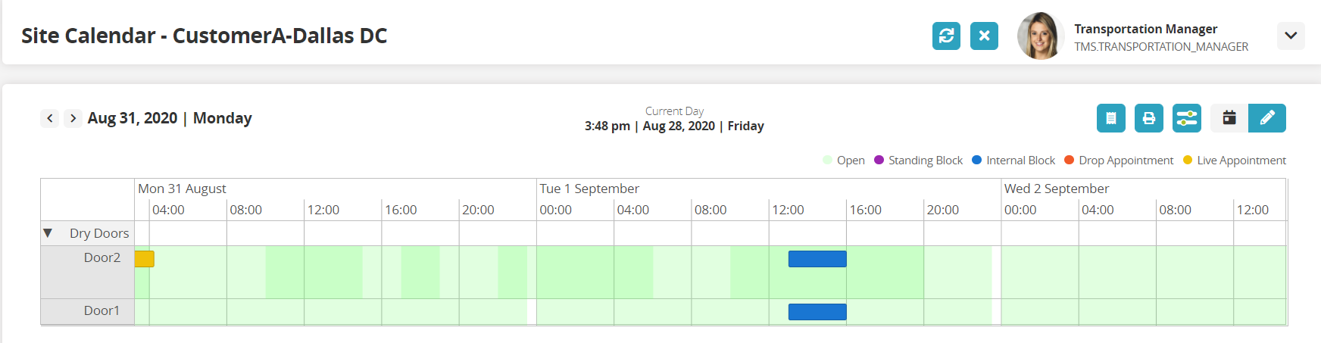Click the Drop Appointment legend dot
Viewport: 1321px width, 343px height.
tap(1069, 161)
